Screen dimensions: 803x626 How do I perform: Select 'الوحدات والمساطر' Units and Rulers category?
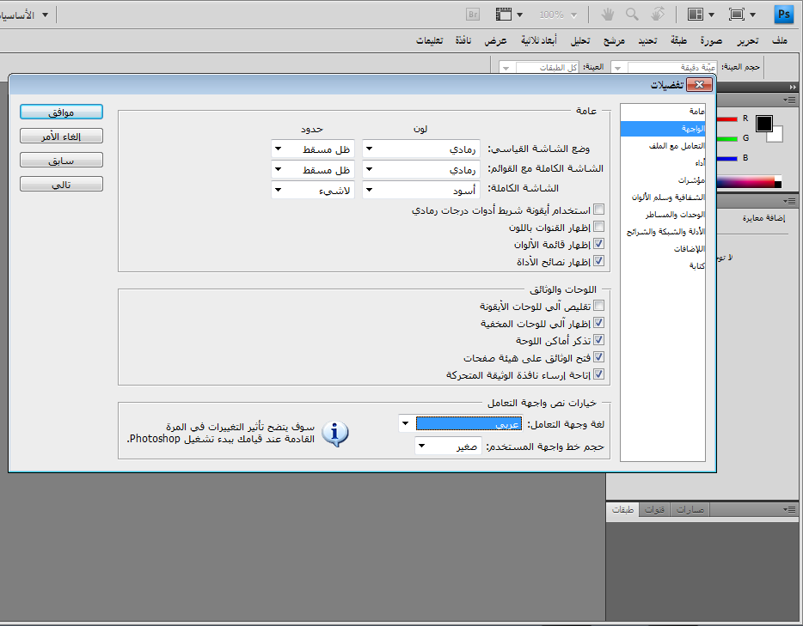pyautogui.click(x=663, y=215)
